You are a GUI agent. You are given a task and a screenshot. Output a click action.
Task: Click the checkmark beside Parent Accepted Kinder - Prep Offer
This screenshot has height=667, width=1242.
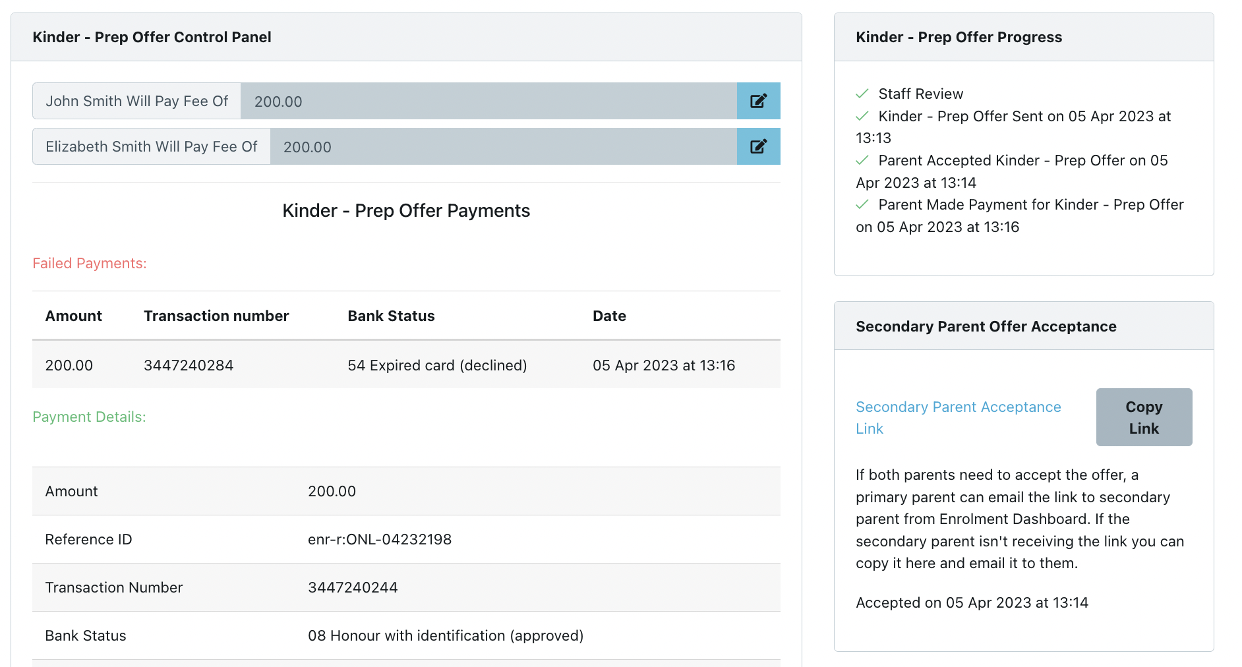pos(862,160)
